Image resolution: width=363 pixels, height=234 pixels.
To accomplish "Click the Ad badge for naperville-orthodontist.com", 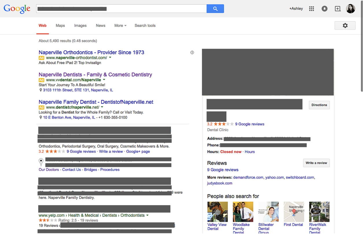I will coord(41,58).
